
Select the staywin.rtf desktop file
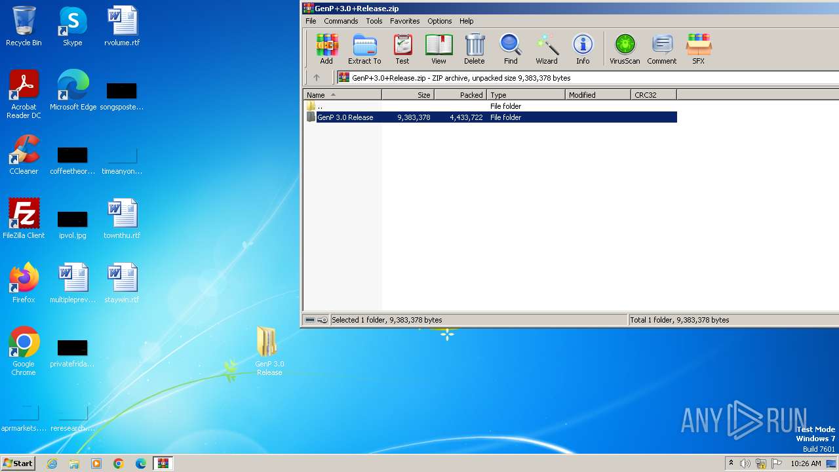pos(122,283)
